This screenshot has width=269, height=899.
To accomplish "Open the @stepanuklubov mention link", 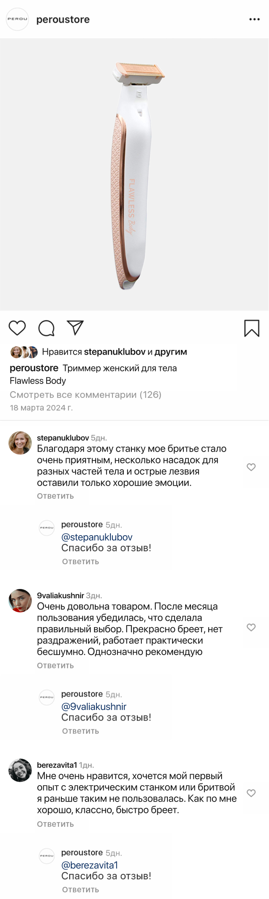I will (97, 537).
